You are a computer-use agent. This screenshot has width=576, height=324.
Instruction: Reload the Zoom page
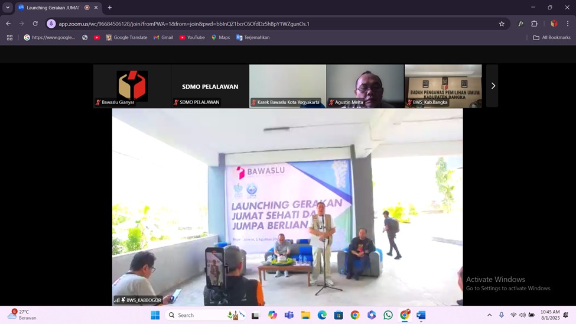coord(35,24)
